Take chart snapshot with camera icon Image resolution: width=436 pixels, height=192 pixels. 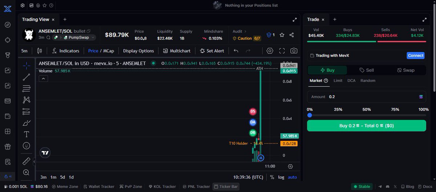(x=294, y=51)
